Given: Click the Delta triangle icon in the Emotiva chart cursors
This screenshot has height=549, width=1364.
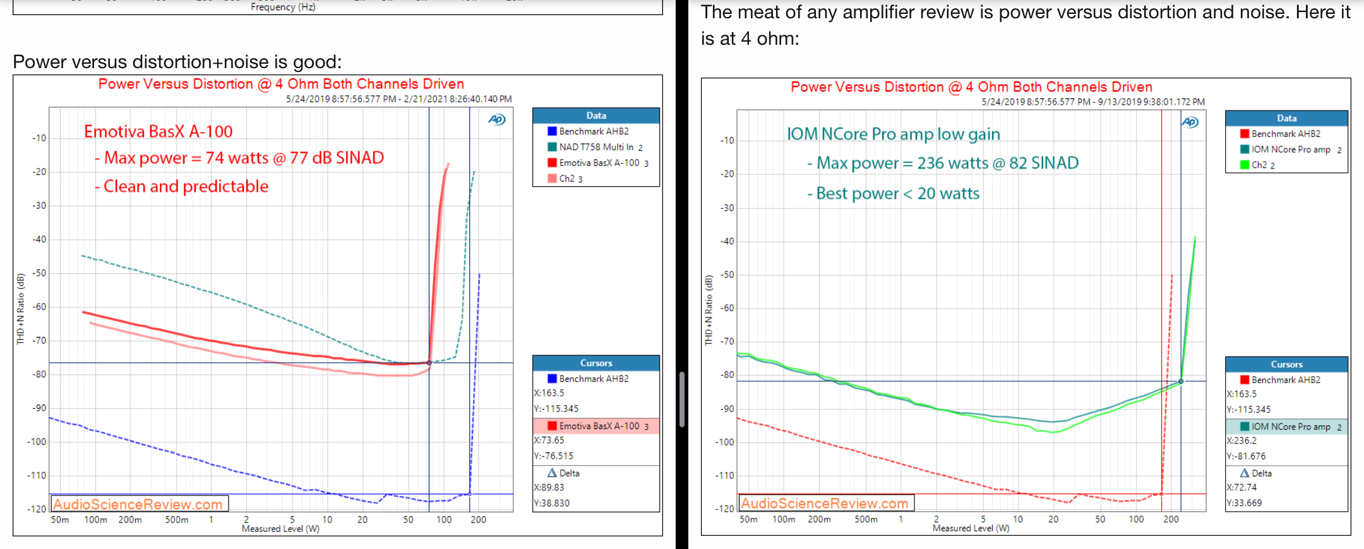Looking at the screenshot, I should (x=552, y=473).
